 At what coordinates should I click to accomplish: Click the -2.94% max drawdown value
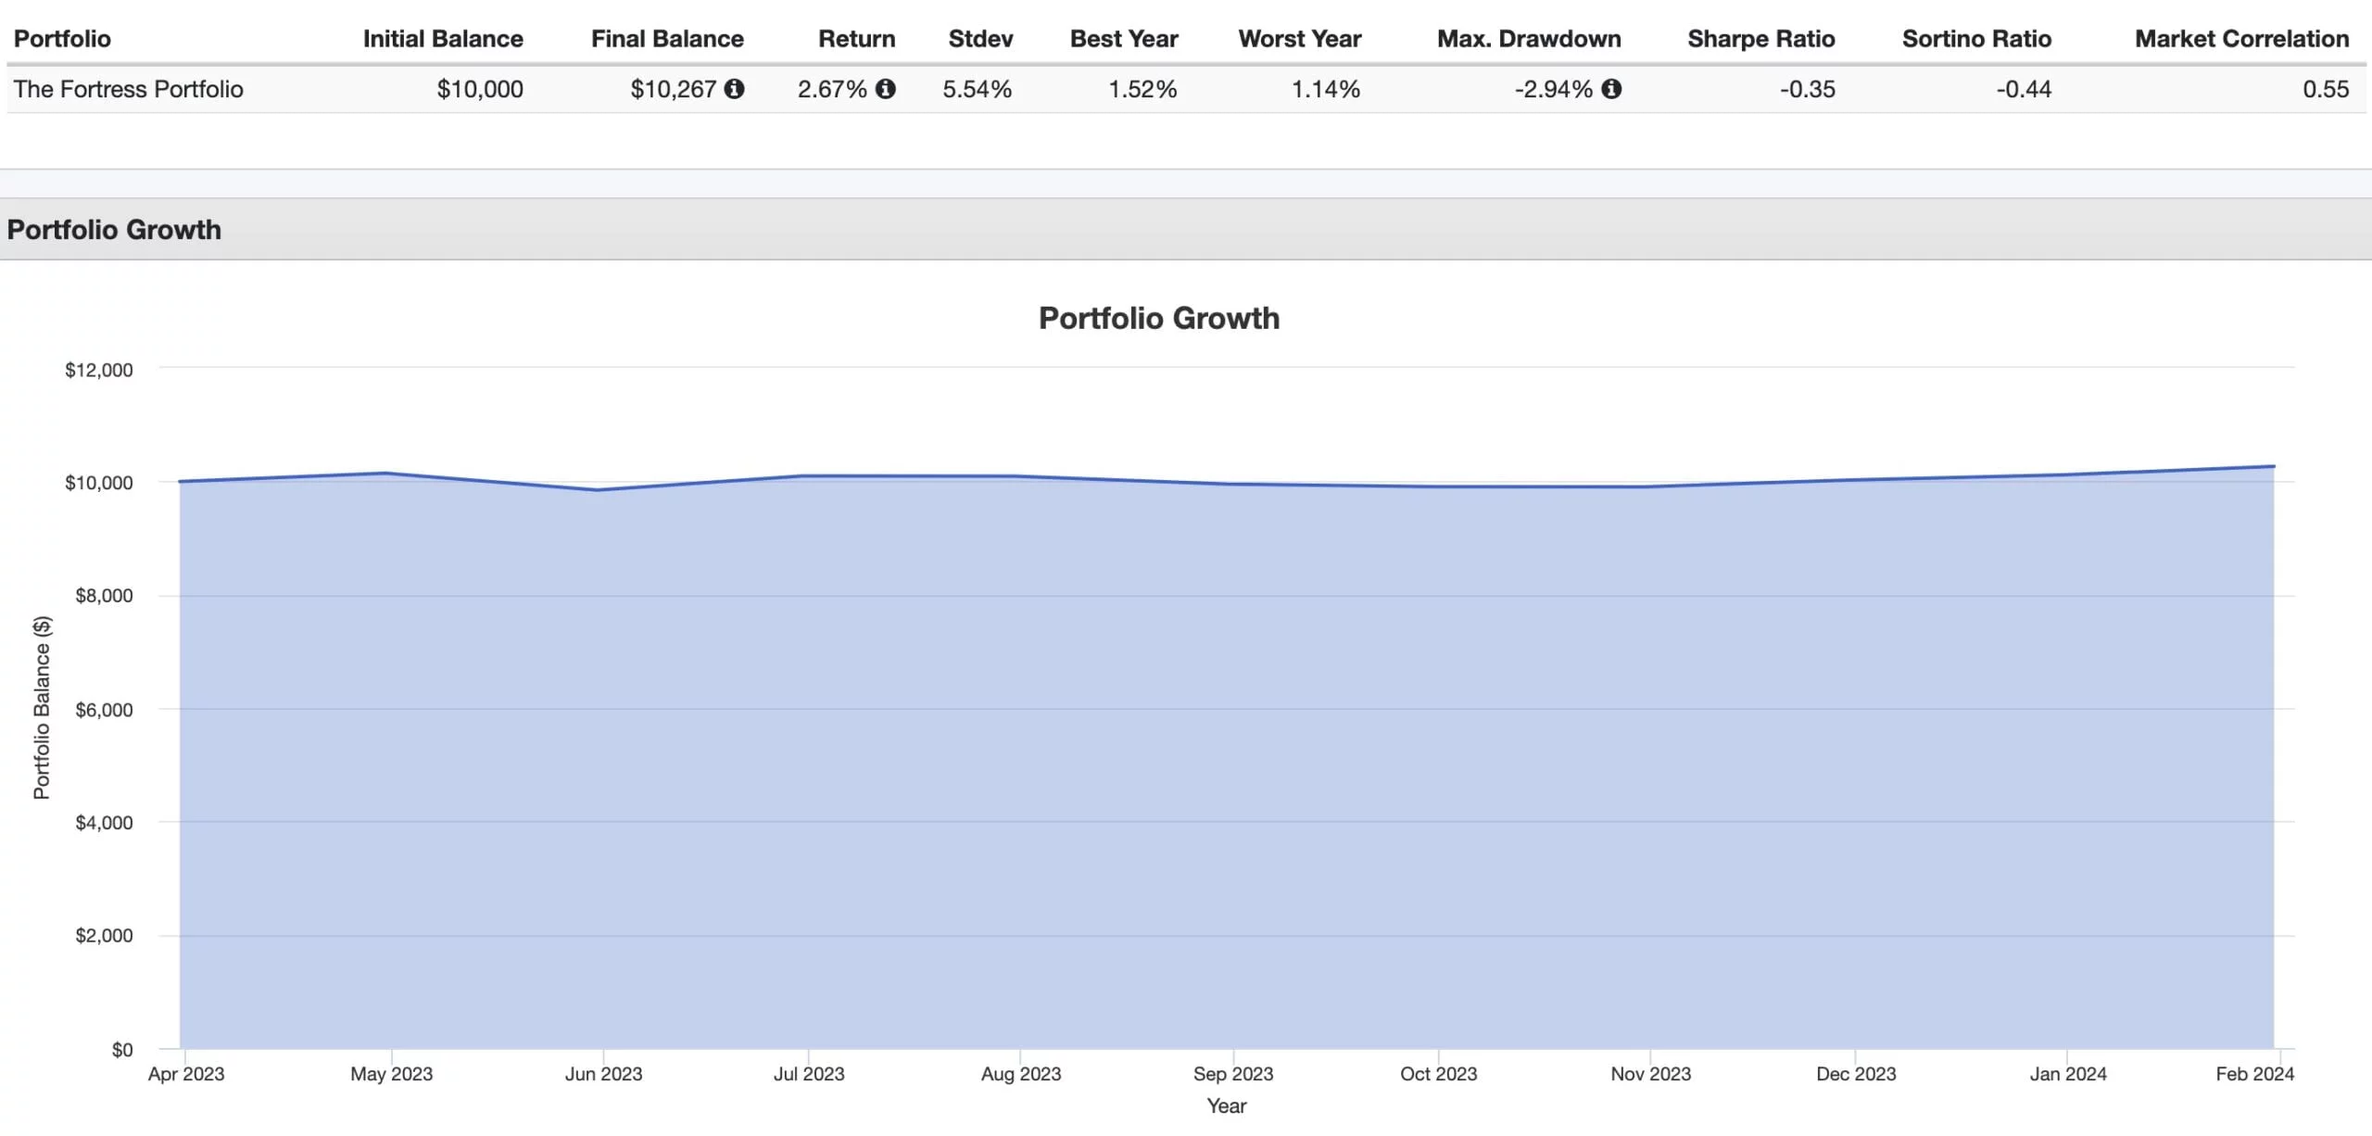[x=1554, y=89]
